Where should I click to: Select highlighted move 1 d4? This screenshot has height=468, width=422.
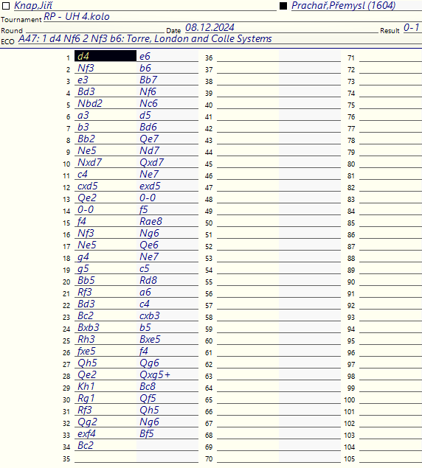coord(106,56)
